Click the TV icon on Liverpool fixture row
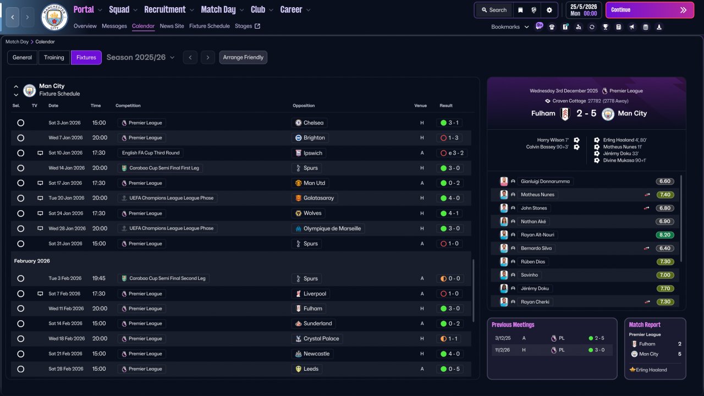 40,294
